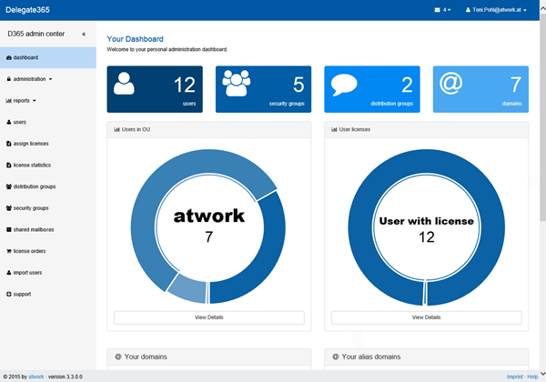This screenshot has height=382, width=546.
Task: Go to assign licenses page
Action: (x=33, y=143)
